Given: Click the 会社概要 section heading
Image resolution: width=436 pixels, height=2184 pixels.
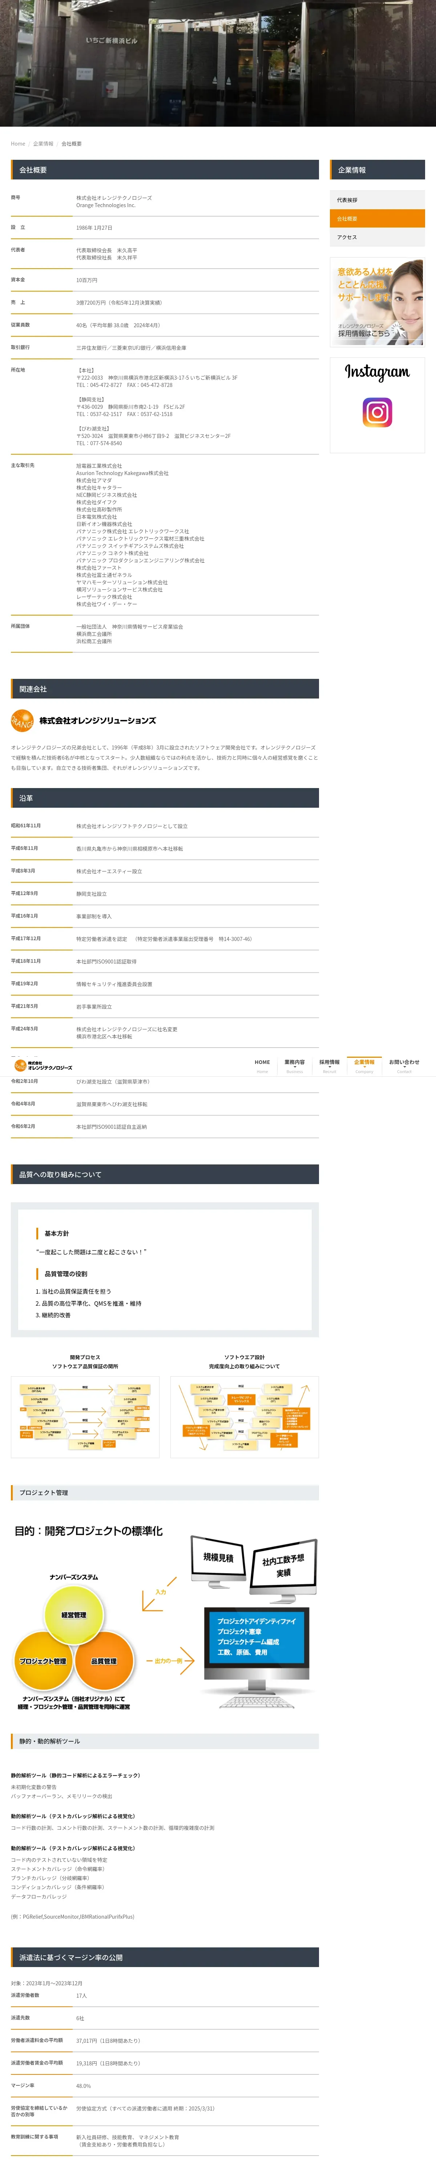Looking at the screenshot, I should click(165, 170).
